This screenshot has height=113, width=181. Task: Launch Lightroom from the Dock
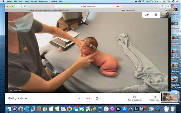pos(137,109)
